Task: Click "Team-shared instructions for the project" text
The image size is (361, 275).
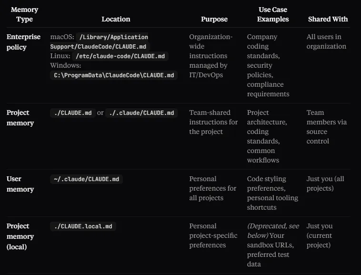Action: [213, 122]
